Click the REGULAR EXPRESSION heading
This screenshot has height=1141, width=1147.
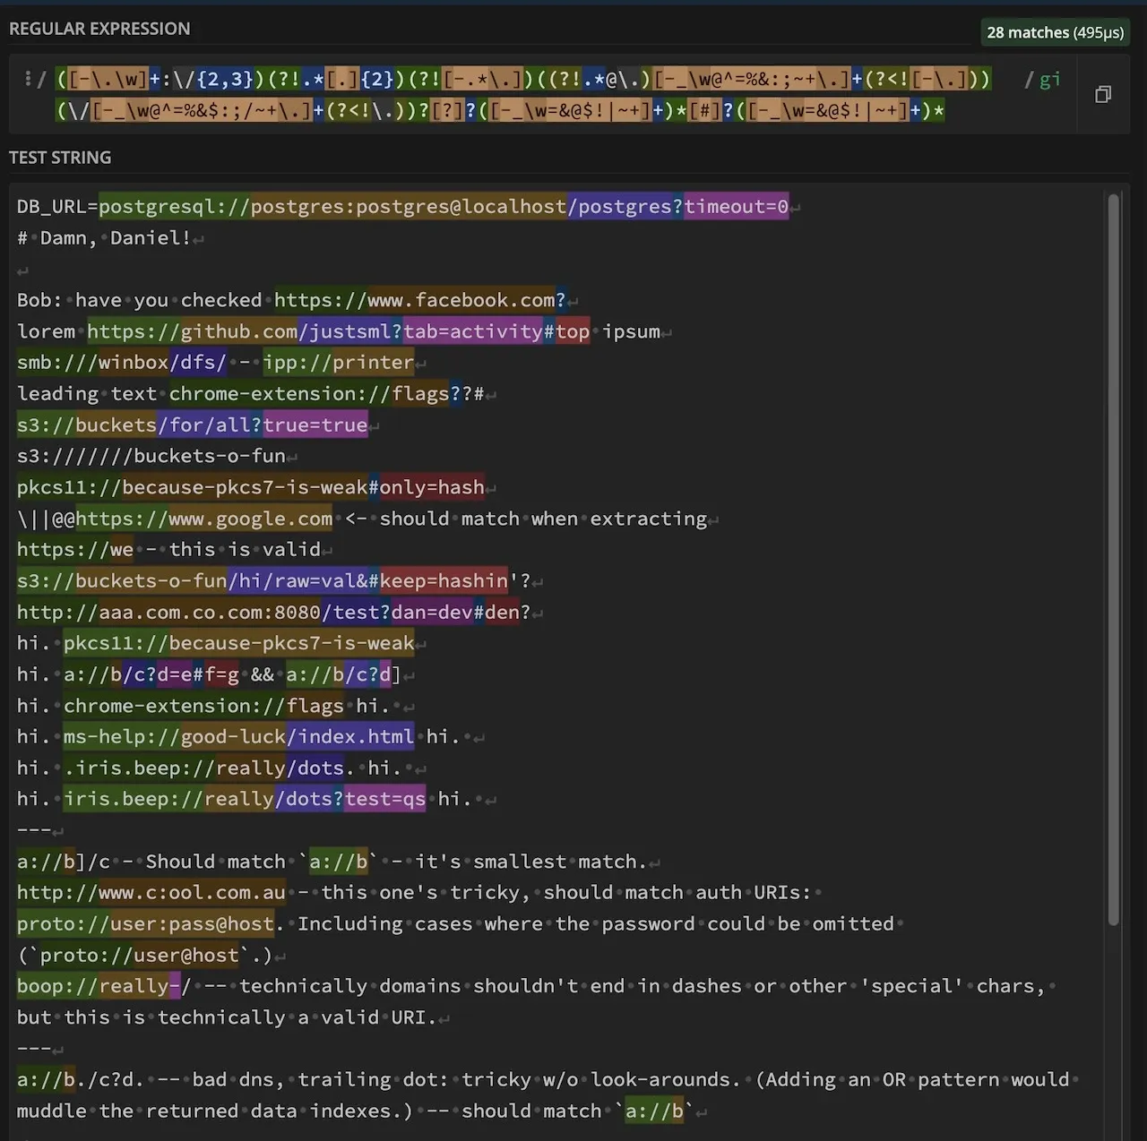tap(99, 29)
